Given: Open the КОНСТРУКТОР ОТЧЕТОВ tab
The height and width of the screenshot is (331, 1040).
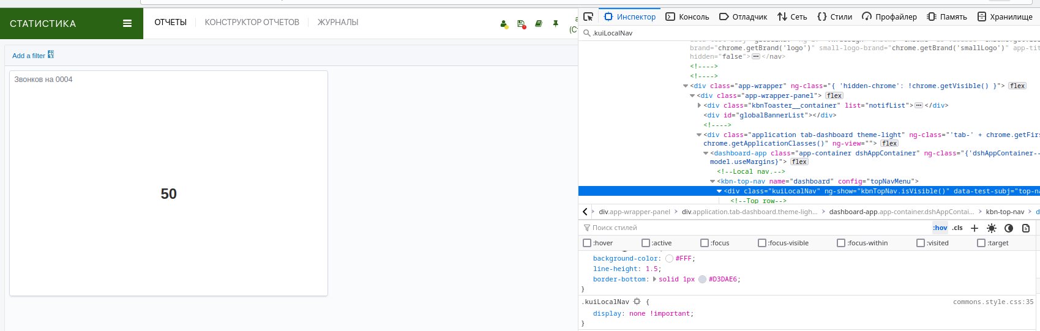Looking at the screenshot, I should pos(252,22).
